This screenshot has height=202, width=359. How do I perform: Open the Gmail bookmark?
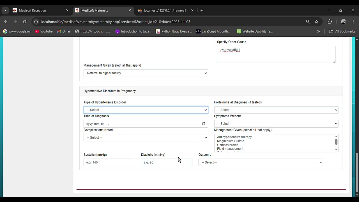64,31
